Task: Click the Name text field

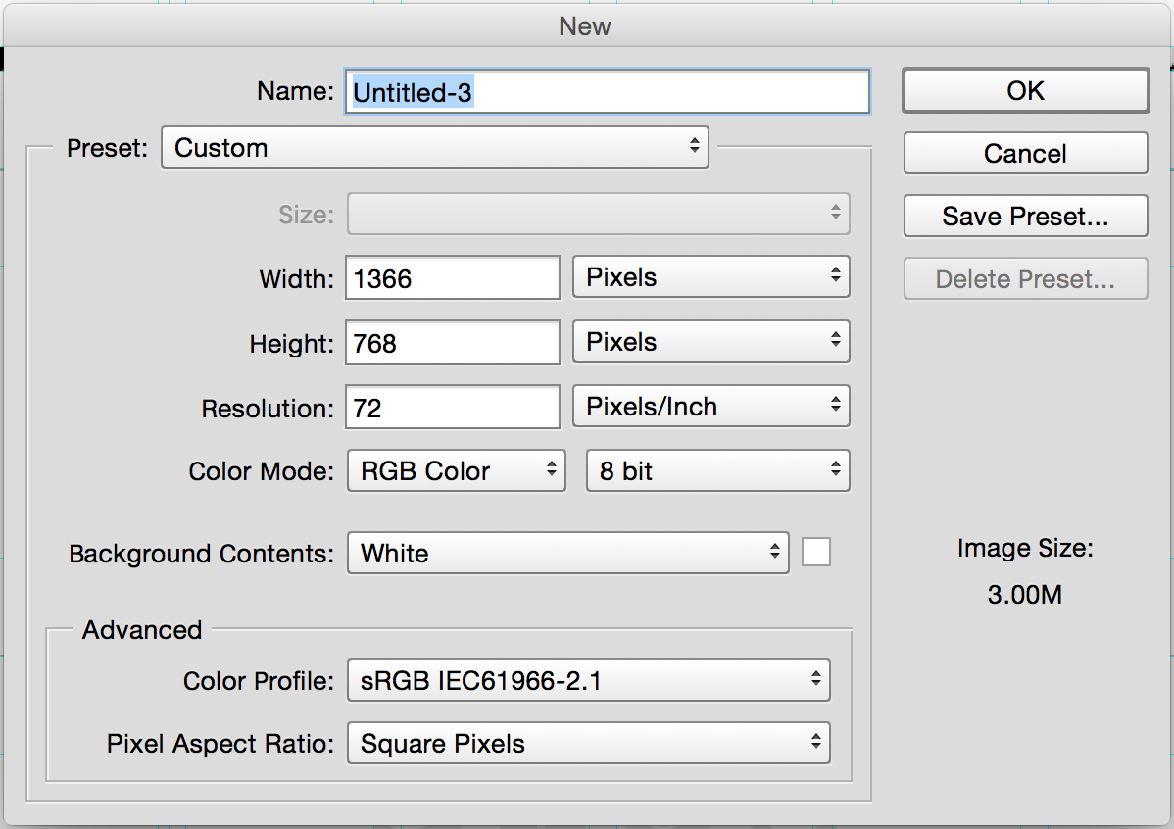Action: pyautogui.click(x=607, y=92)
